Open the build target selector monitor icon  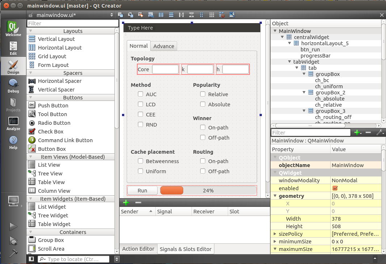point(13,201)
